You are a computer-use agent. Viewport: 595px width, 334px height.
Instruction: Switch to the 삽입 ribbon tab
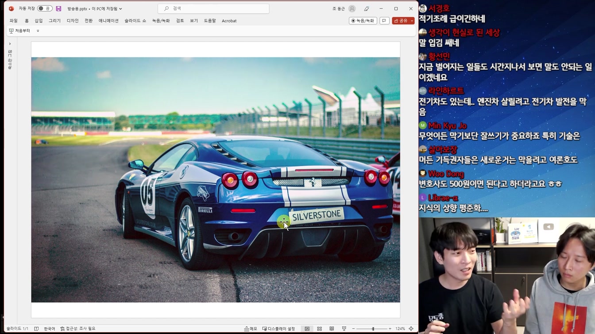click(39, 21)
